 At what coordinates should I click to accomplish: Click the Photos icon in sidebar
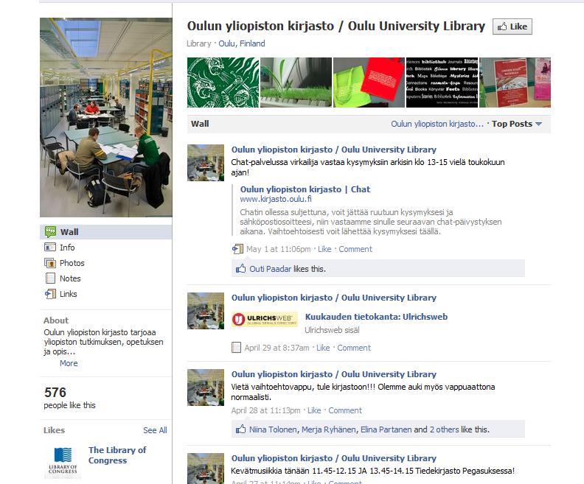50,263
